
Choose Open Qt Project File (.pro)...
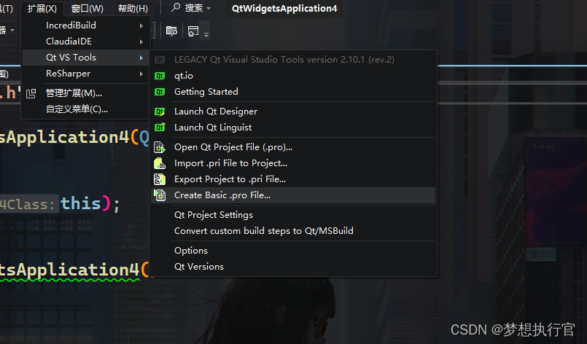[x=292, y=147]
